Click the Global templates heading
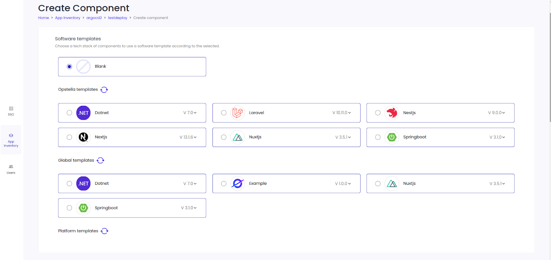 pyautogui.click(x=76, y=160)
